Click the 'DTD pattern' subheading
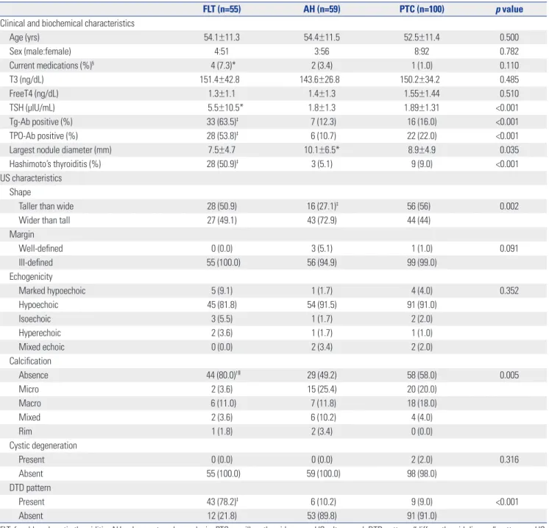 pos(30,487)
